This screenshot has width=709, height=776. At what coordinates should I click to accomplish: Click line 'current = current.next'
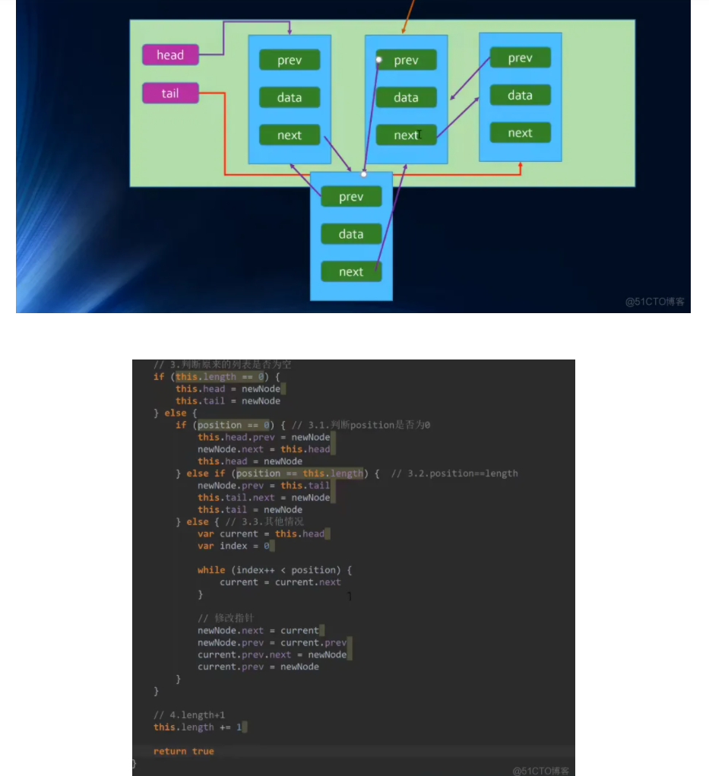point(280,582)
